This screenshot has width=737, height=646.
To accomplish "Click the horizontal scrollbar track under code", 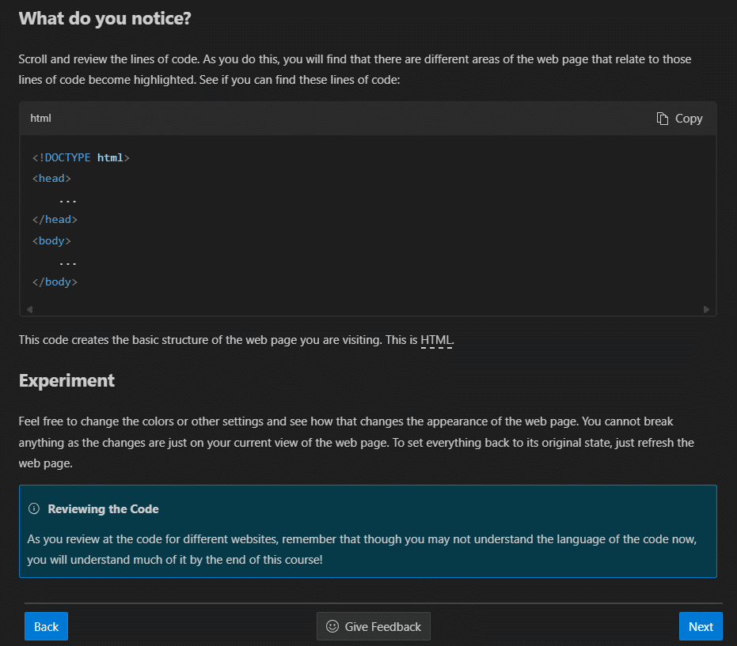I will tap(367, 309).
